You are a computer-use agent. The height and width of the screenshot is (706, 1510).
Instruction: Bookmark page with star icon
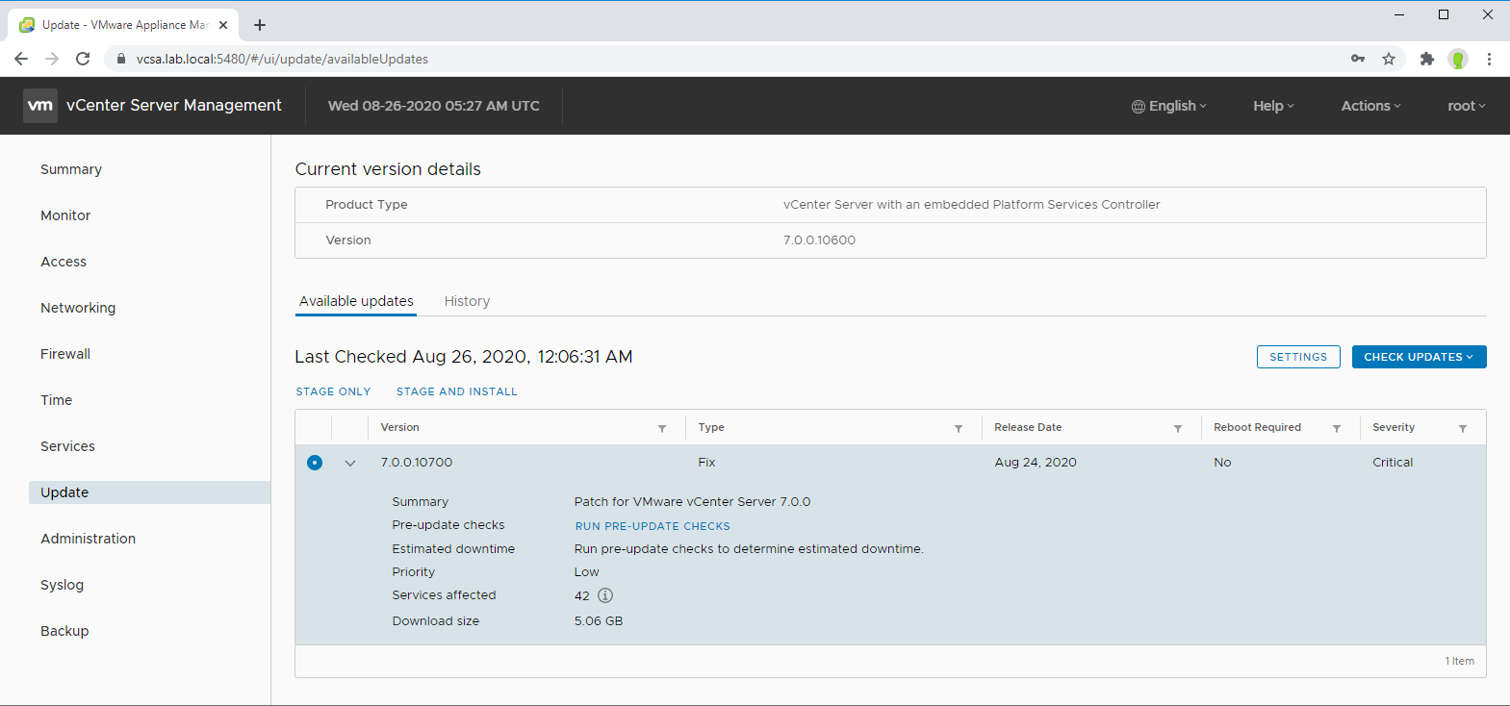tap(1389, 59)
